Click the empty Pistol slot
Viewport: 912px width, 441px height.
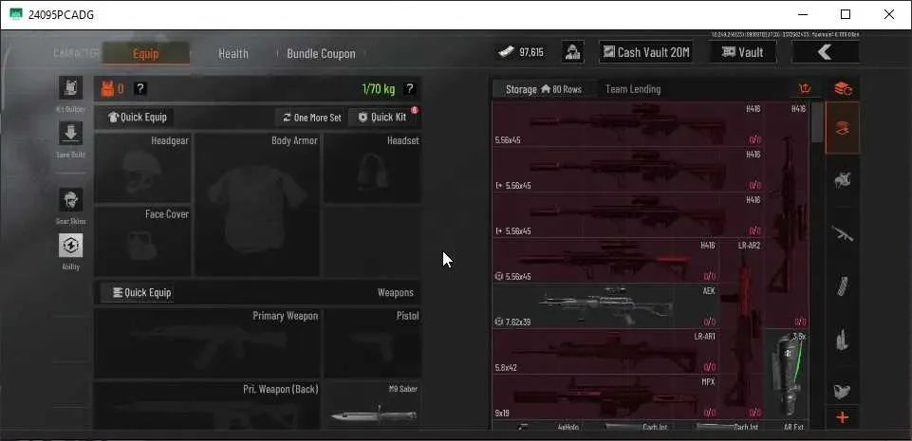point(373,342)
